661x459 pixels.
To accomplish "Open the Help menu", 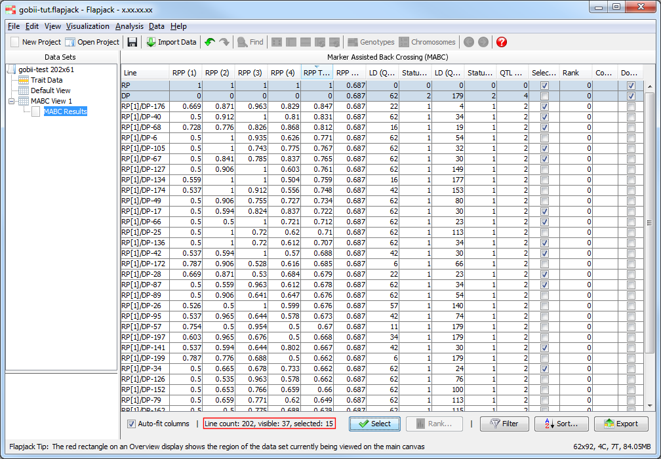I will pos(178,26).
